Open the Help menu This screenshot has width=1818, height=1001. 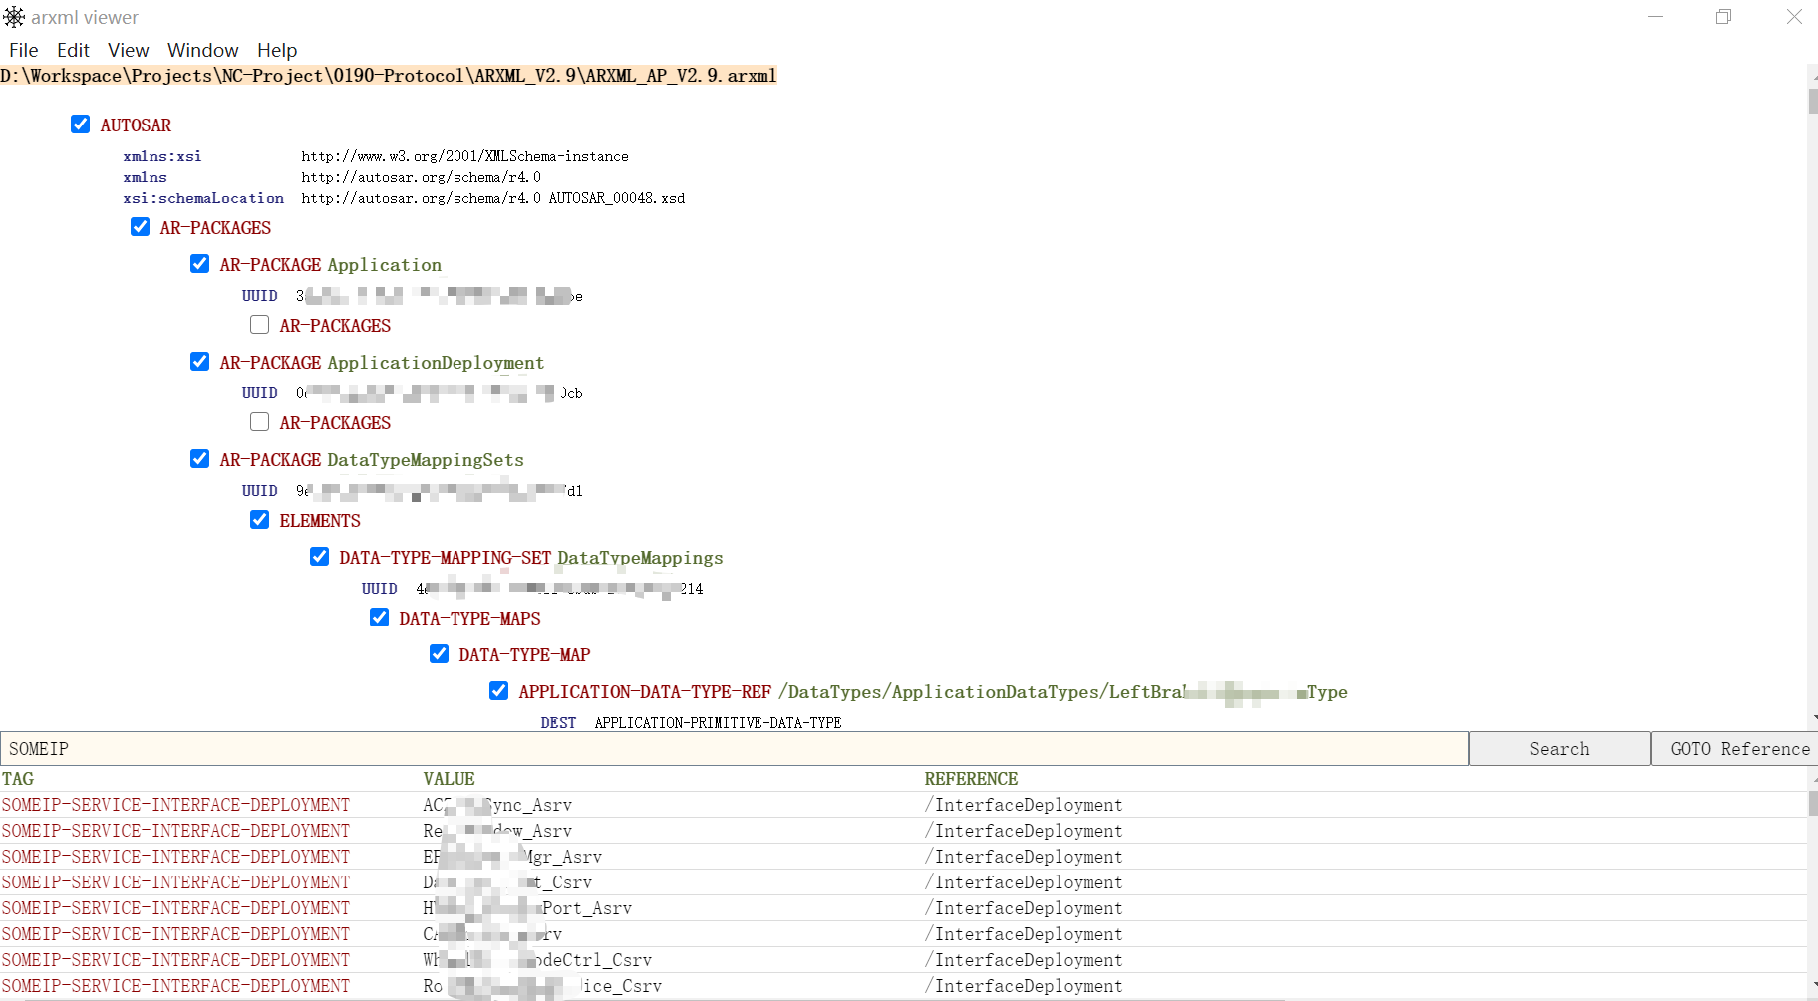coord(276,50)
